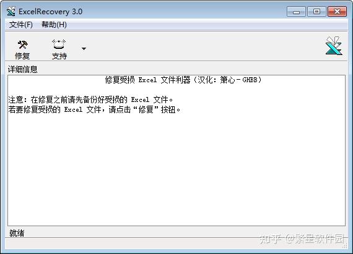The height and width of the screenshot is (254, 353).
Task: Click the empty area of the details log box
Action: [176, 169]
